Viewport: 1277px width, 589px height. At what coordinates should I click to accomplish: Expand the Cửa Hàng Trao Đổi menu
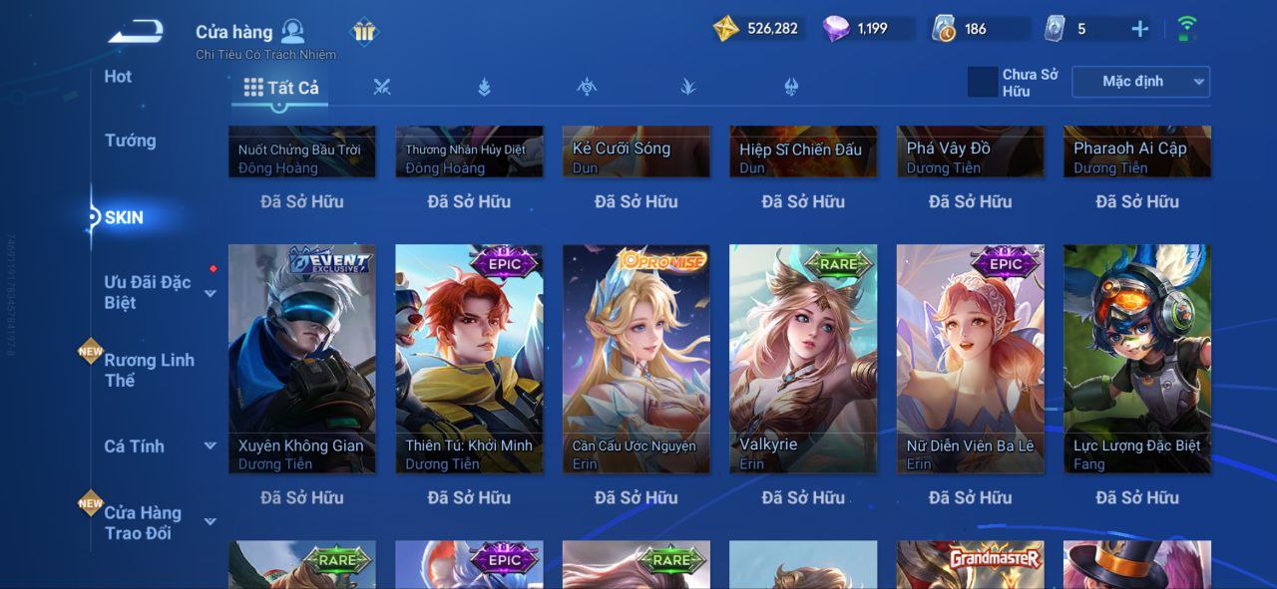[x=211, y=521]
